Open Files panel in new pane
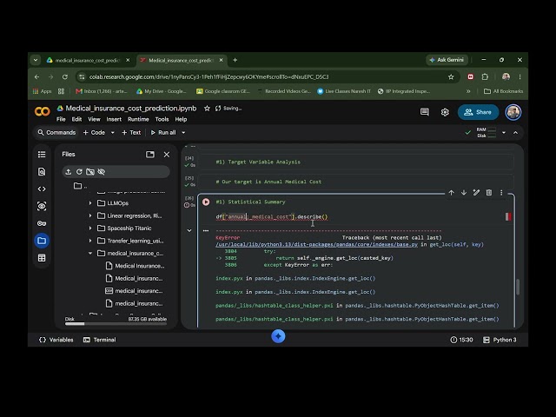 pyautogui.click(x=150, y=155)
